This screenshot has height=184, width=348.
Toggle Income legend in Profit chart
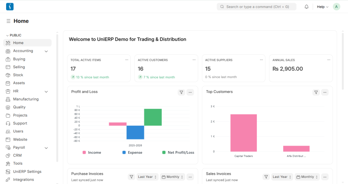click(x=92, y=152)
